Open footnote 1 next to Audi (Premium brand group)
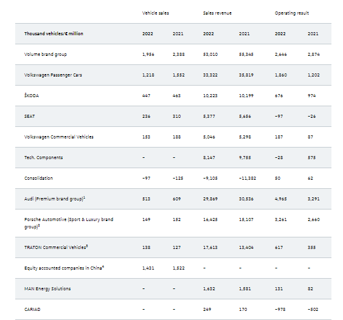This screenshot has height=320, width=343. coord(85,197)
